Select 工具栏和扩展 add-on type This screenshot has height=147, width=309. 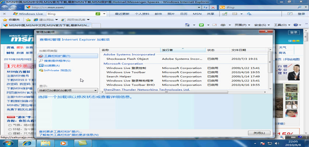(57, 56)
